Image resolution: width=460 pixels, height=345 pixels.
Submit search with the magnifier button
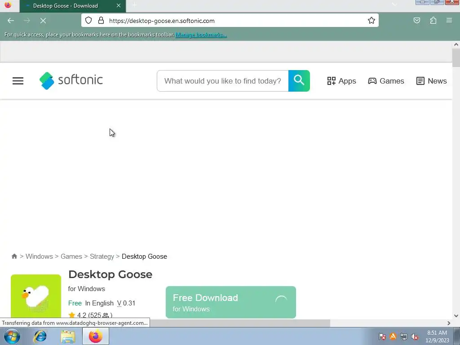(x=299, y=81)
